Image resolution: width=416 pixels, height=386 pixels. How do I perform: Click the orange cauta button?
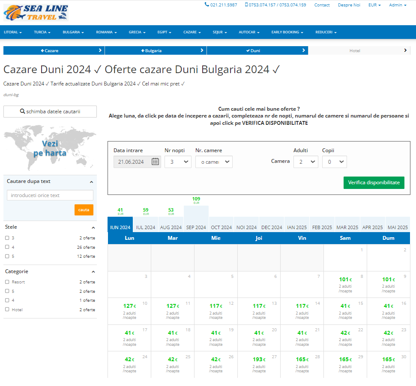(x=84, y=210)
